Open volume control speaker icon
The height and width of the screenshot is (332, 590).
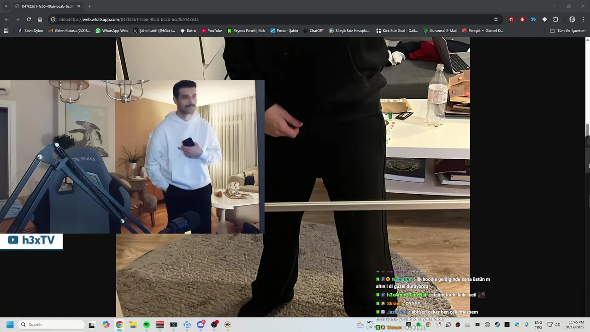pyautogui.click(x=557, y=325)
